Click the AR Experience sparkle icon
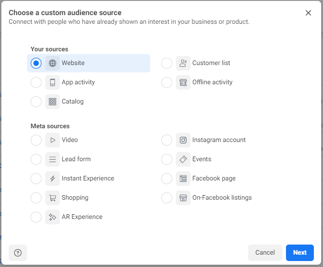Image resolution: width=323 pixels, height=267 pixels. 53,217
